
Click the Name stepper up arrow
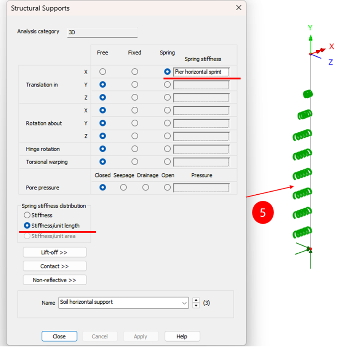tap(196, 300)
